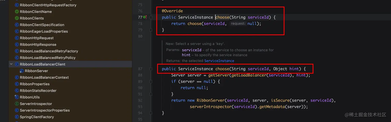The height and width of the screenshot is (122, 391).
Task: Click the serverIntrospector call on line 93
Action: click(x=211, y=107)
